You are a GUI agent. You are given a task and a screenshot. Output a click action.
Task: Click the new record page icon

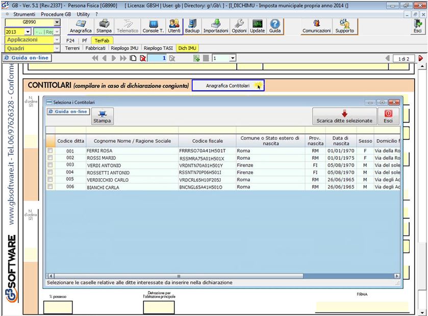(133, 58)
